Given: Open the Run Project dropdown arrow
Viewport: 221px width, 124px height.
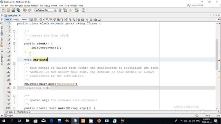Looking at the screenshot, I should coord(74,10).
